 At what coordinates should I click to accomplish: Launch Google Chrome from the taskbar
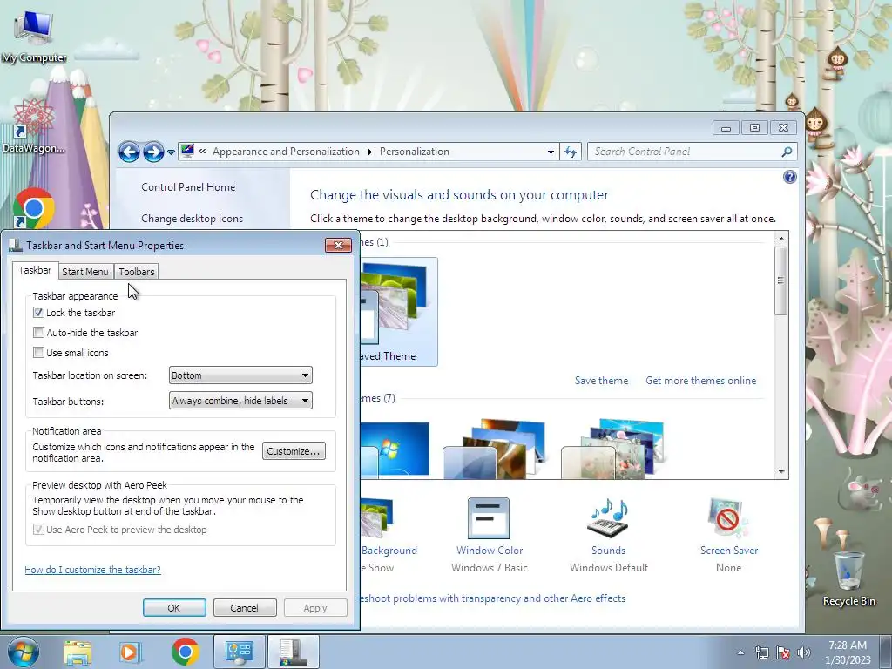pyautogui.click(x=185, y=652)
